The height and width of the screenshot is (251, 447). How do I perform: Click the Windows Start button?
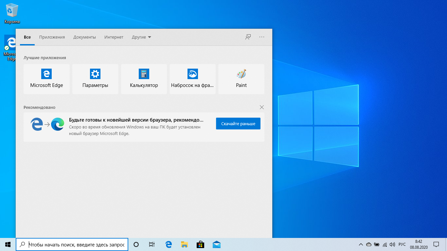tap(8, 244)
